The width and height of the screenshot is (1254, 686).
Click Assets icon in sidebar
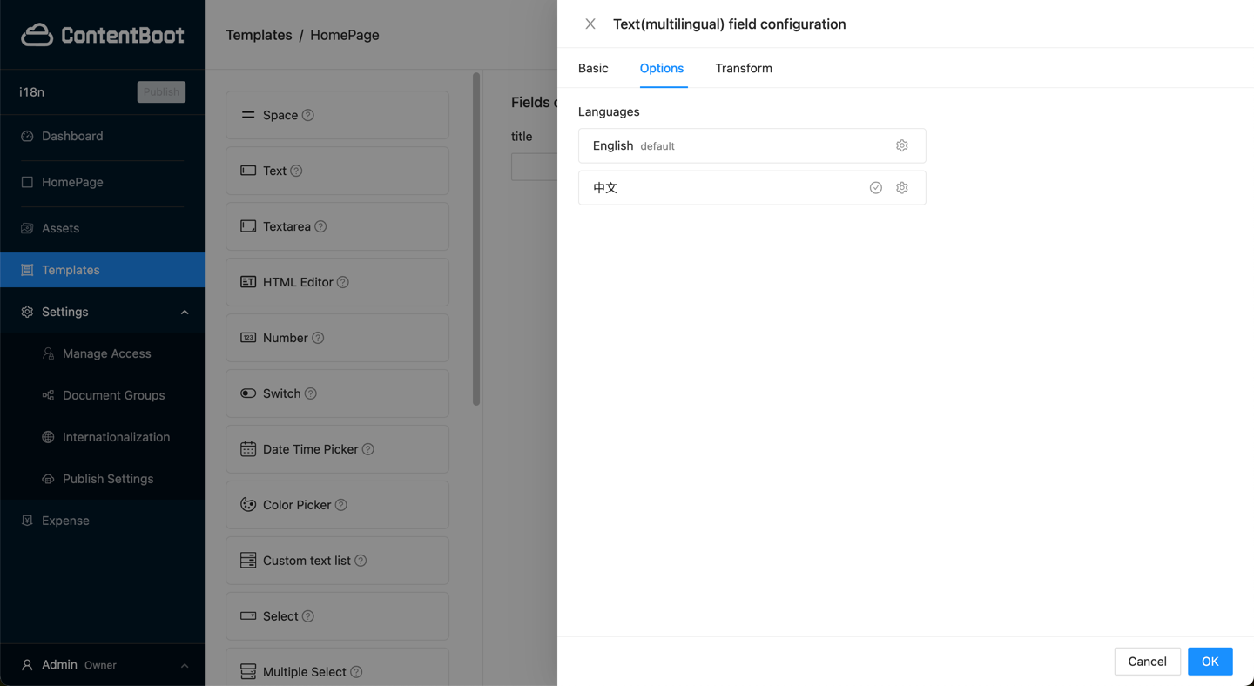pyautogui.click(x=27, y=228)
